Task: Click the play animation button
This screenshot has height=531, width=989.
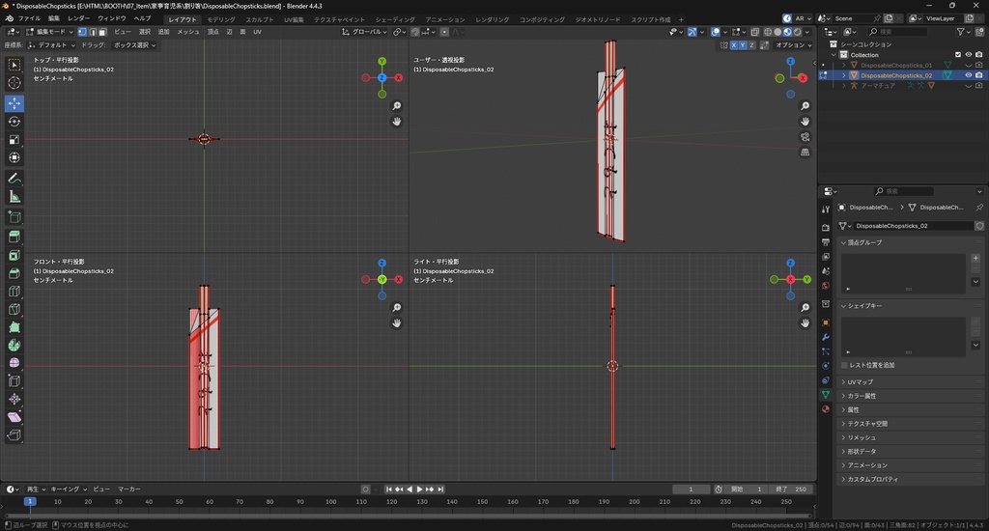Action: [419, 489]
